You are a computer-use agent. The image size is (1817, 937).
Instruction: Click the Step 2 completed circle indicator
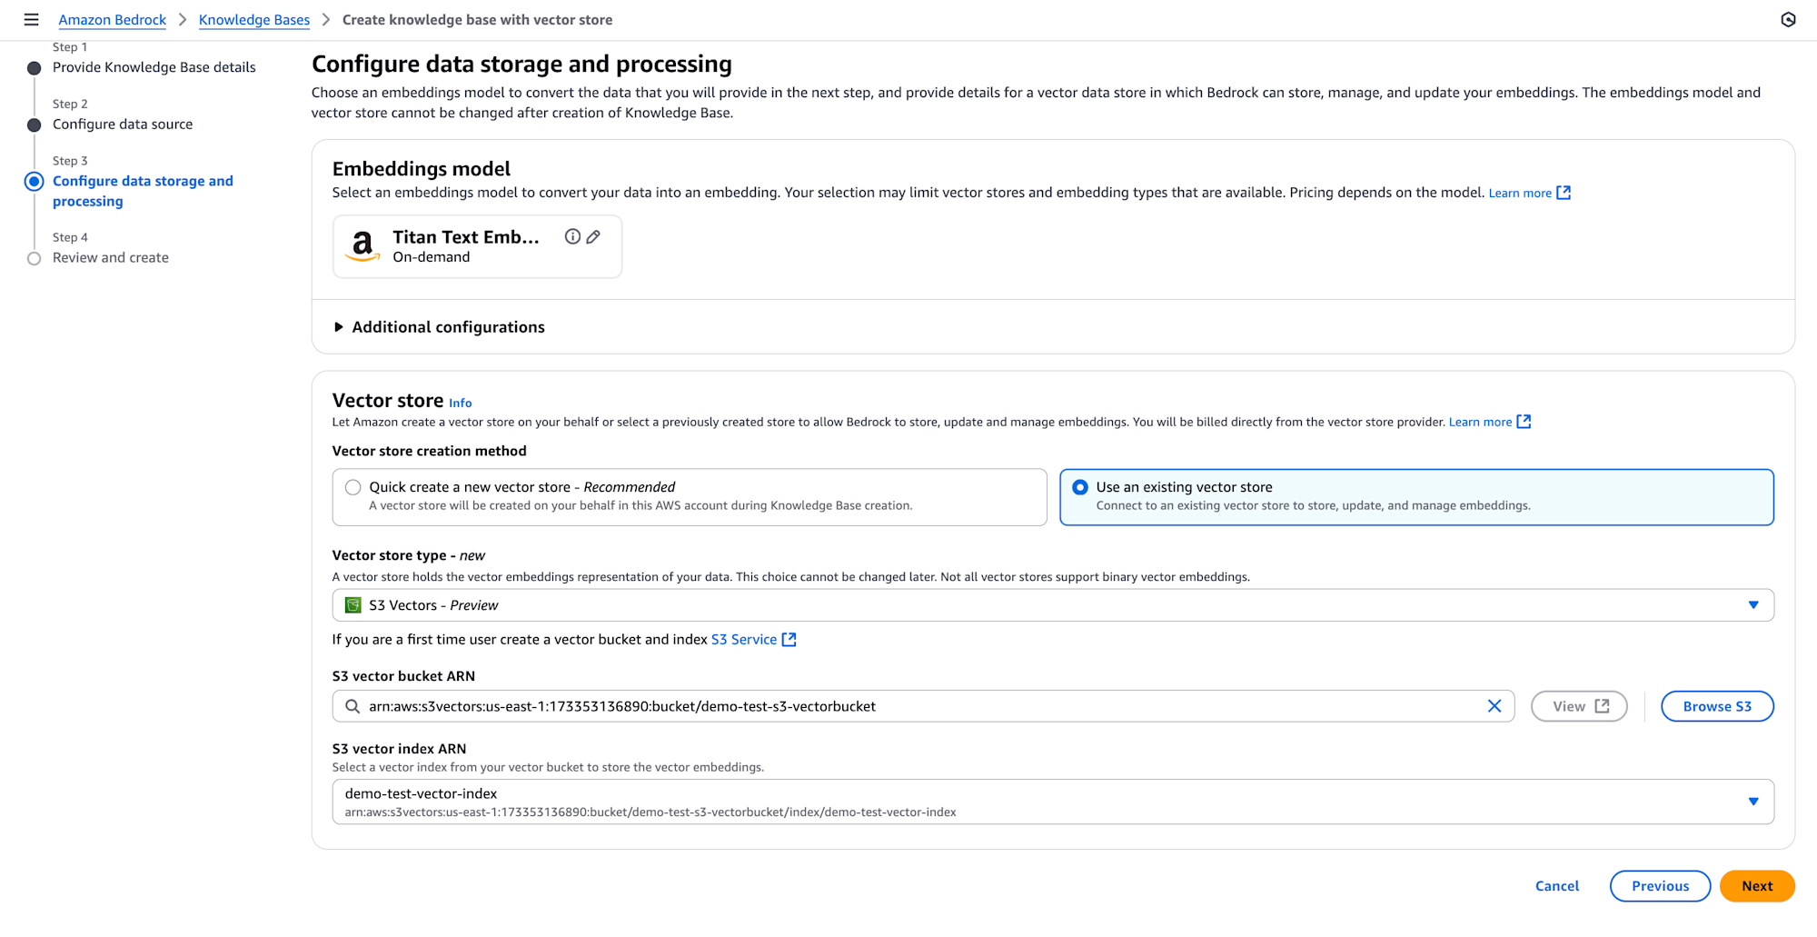[x=35, y=125]
